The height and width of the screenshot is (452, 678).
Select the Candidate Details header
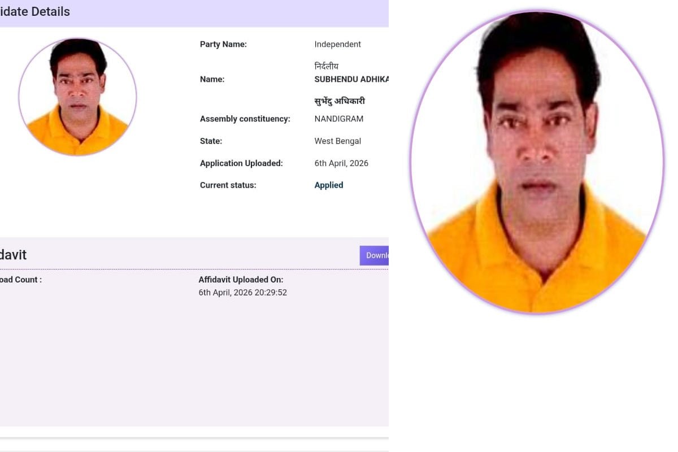pyautogui.click(x=35, y=11)
